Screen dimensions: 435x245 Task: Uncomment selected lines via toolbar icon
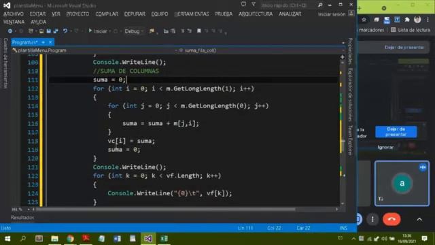pos(190,31)
